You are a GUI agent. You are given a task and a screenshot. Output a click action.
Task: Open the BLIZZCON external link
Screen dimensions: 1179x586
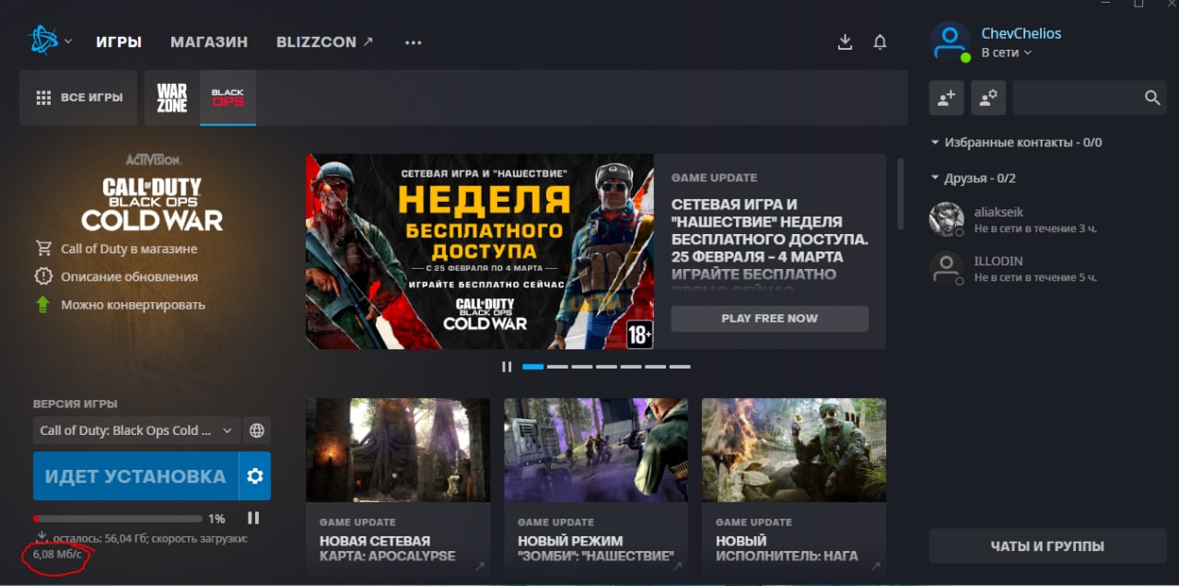point(325,42)
